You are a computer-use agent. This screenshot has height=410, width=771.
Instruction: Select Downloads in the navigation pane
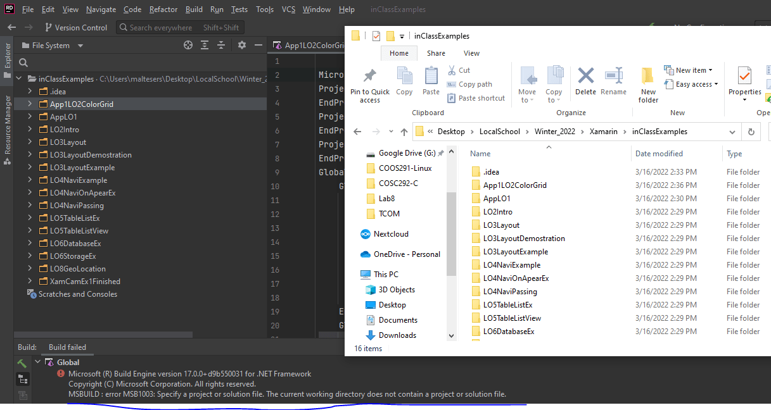397,335
